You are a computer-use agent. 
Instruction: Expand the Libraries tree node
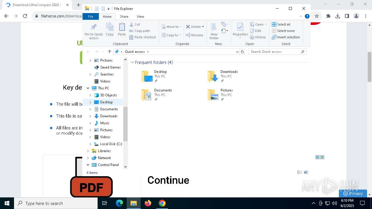click(x=88, y=151)
